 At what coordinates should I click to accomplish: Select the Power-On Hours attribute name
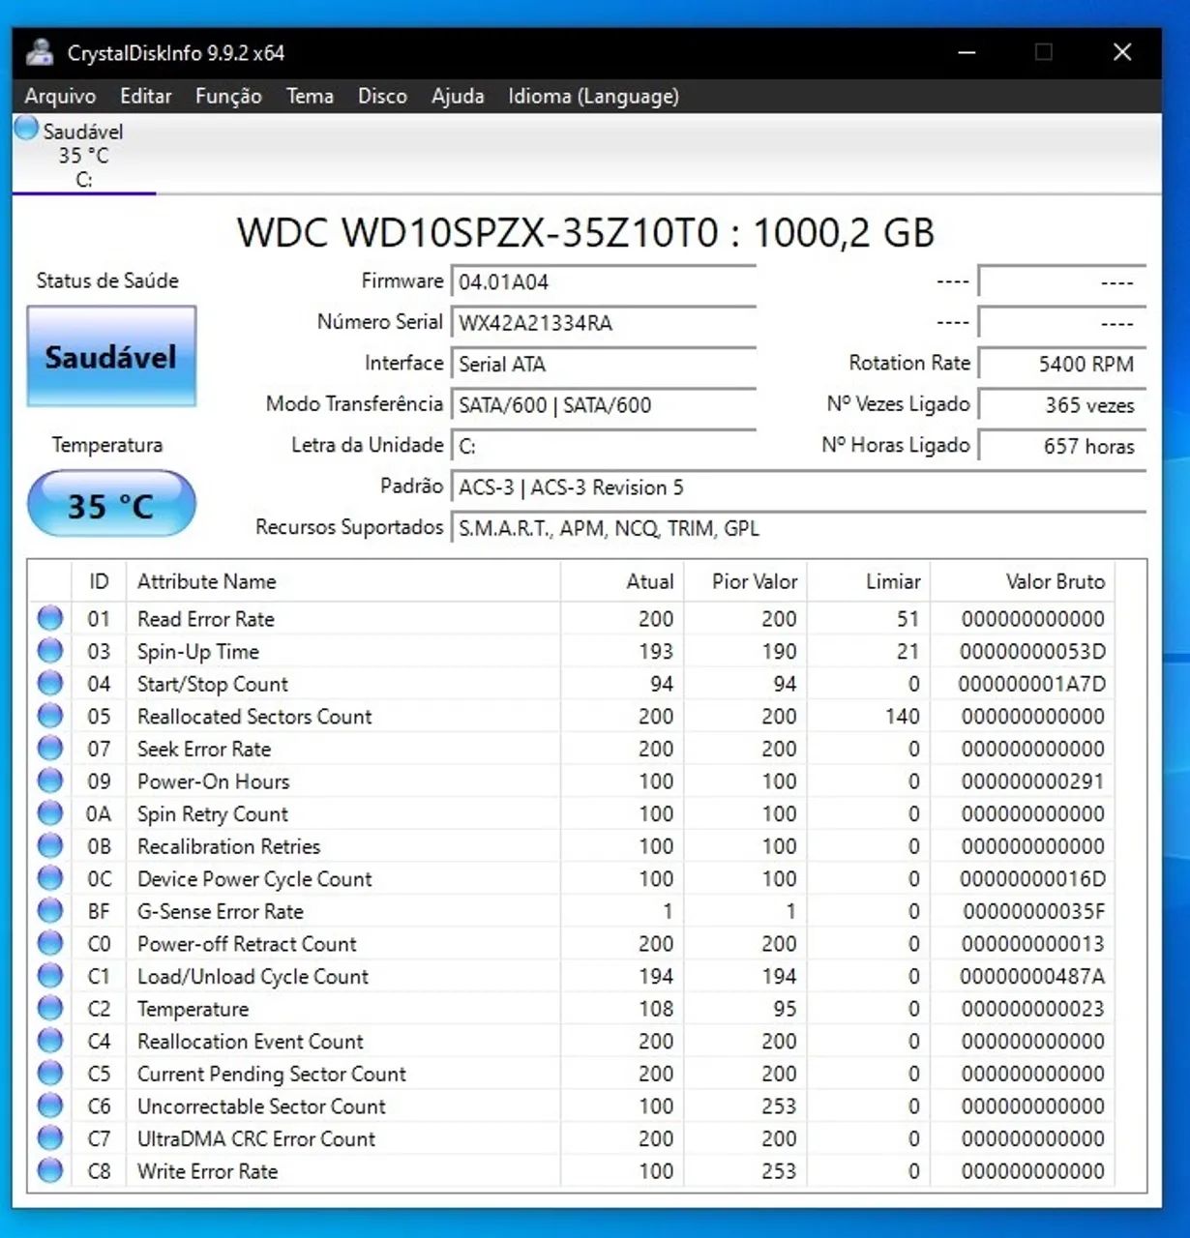click(214, 781)
